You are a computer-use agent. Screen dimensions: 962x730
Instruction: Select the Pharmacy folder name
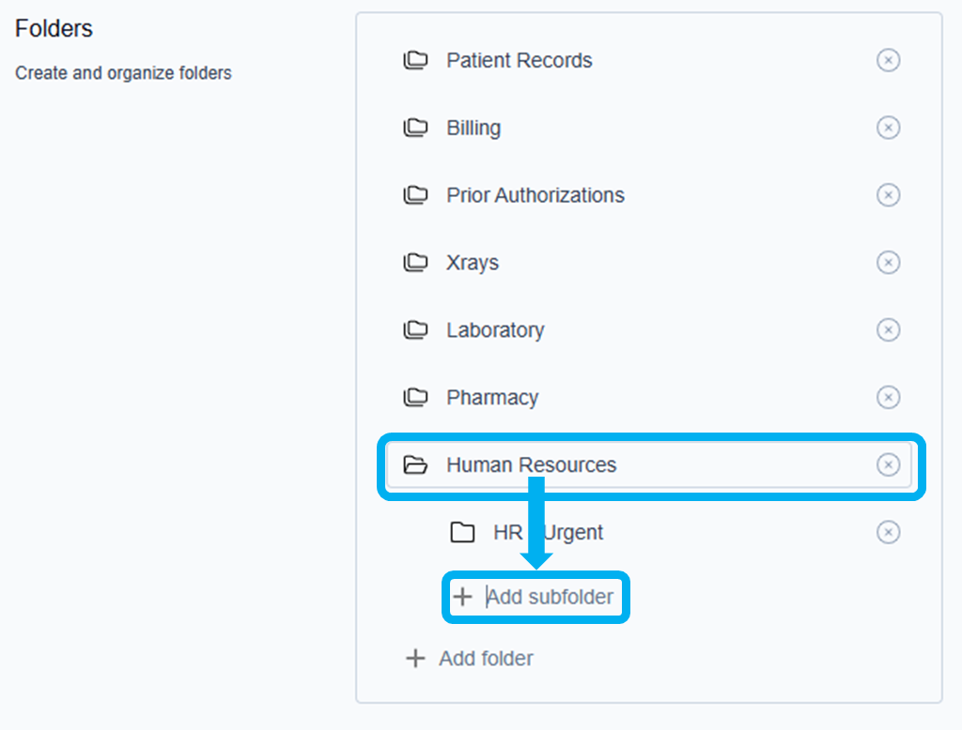[x=492, y=398]
